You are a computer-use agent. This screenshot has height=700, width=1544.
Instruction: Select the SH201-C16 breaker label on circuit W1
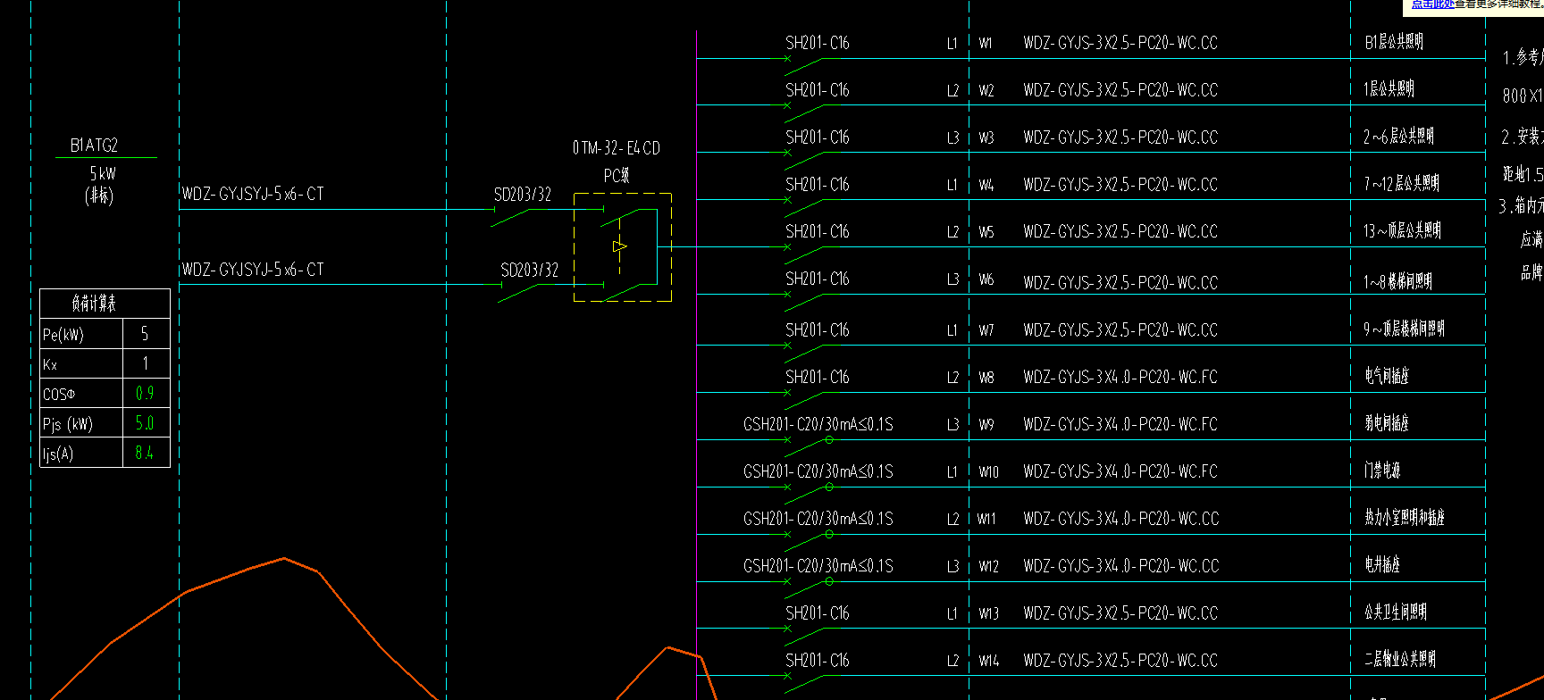point(818,43)
